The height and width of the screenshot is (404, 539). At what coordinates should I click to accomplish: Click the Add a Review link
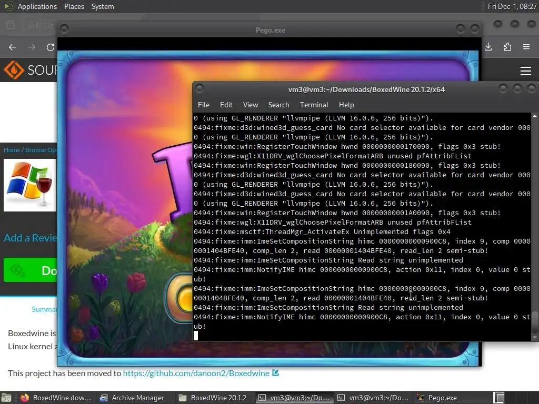tap(30, 238)
